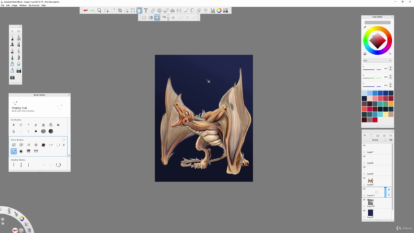Open the Edit menu
Screen dimensions: 414x233
tap(8, 5)
